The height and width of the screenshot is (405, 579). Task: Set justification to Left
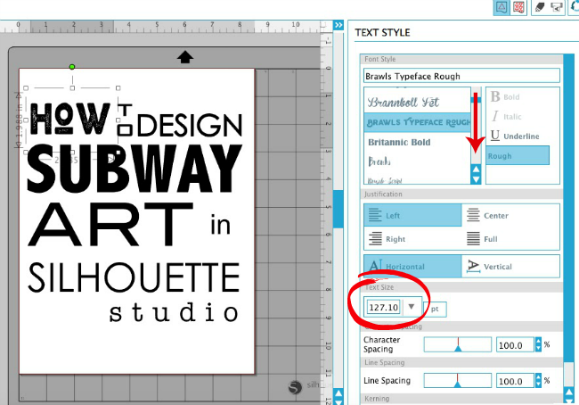point(412,215)
